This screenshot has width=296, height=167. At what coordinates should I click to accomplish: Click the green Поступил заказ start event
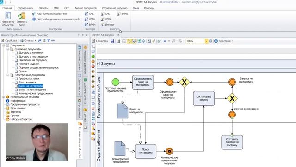[116, 82]
